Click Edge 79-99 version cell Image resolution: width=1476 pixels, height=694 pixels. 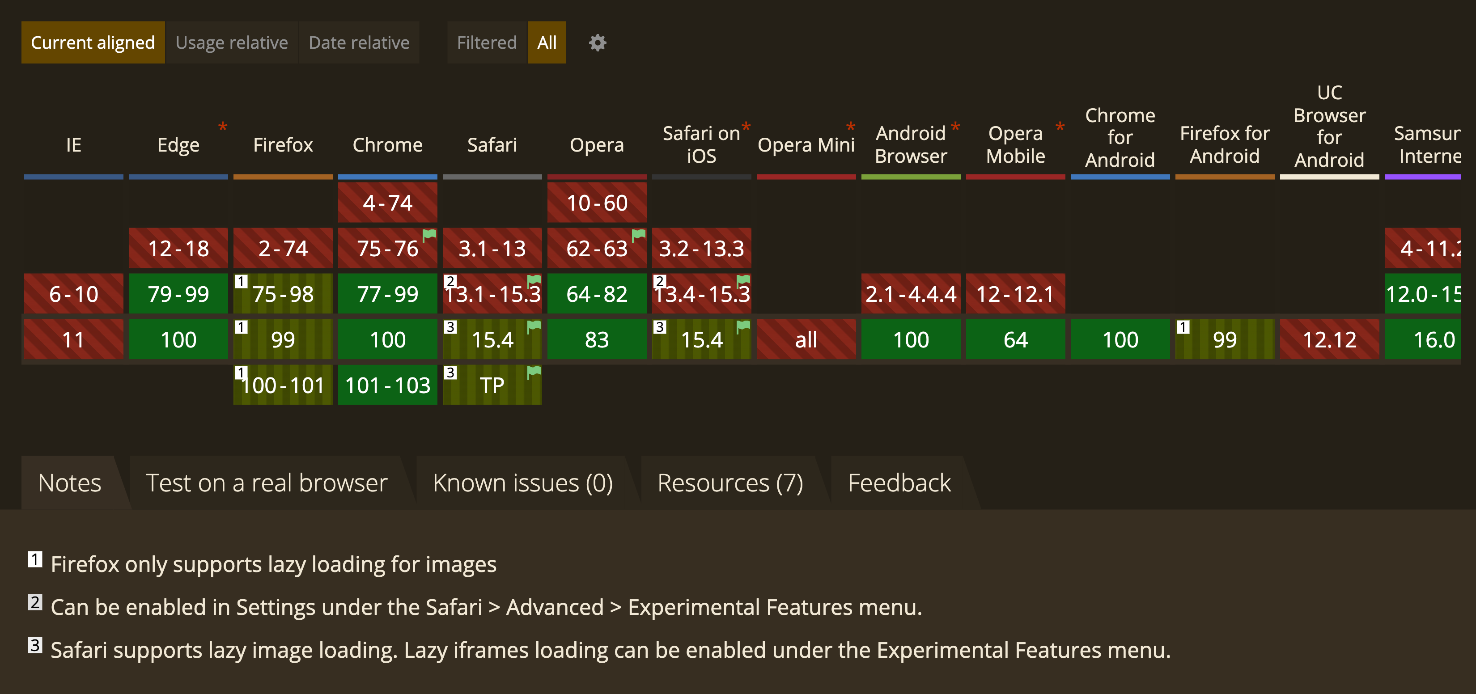coord(178,294)
